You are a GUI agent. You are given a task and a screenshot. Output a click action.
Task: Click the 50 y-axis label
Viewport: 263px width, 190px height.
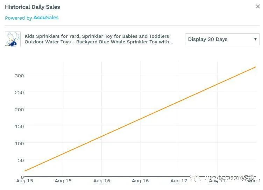21,160
